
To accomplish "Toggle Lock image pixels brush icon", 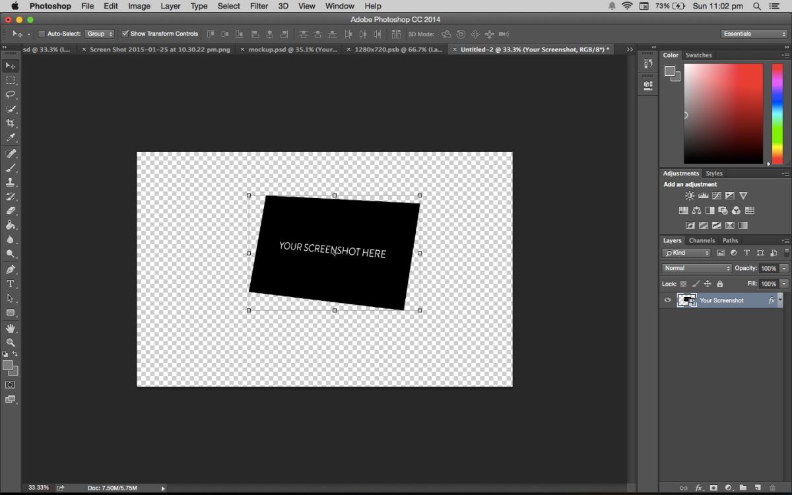I will click(696, 284).
